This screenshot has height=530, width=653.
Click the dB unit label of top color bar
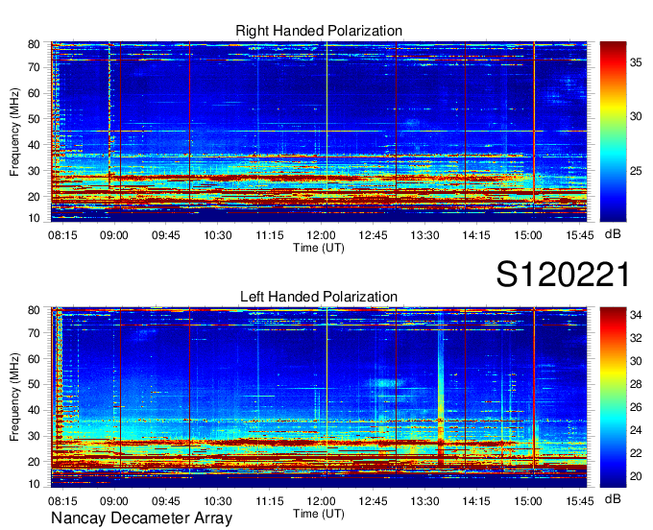click(x=613, y=234)
